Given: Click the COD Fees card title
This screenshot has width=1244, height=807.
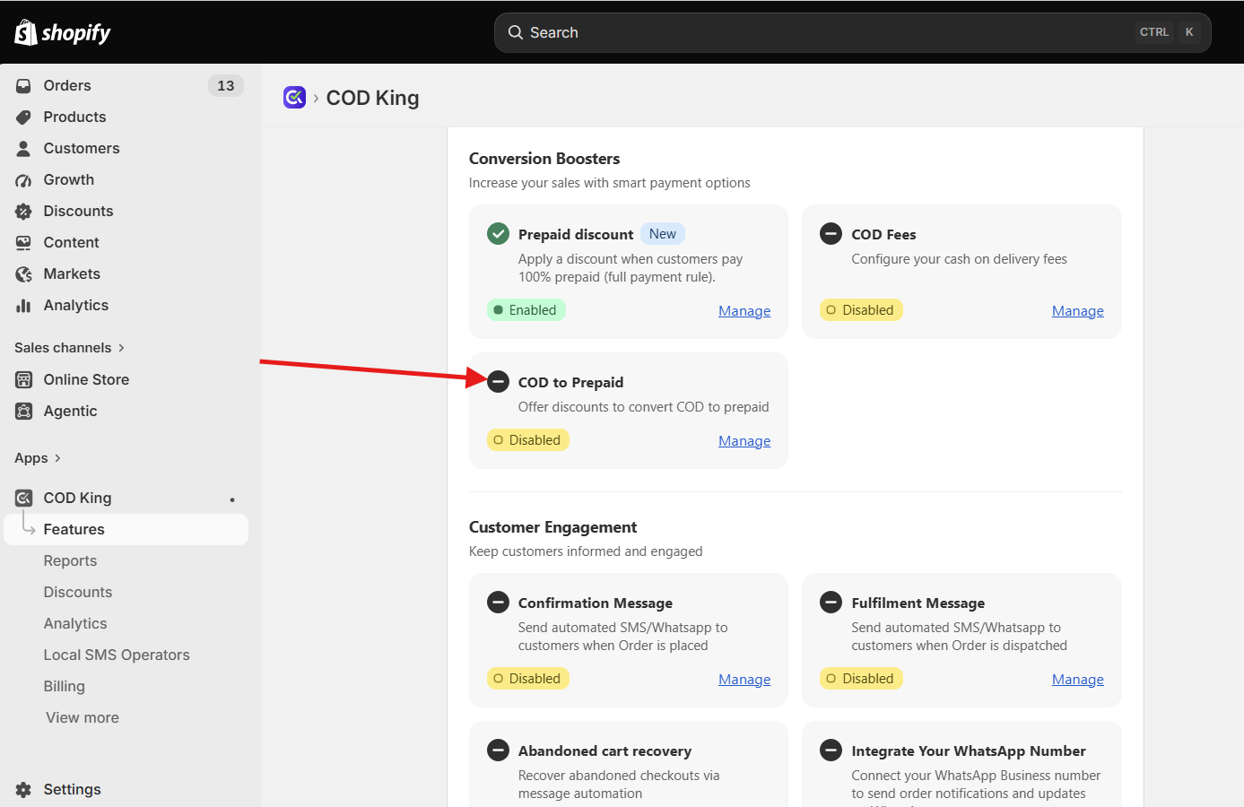Looking at the screenshot, I should point(884,234).
